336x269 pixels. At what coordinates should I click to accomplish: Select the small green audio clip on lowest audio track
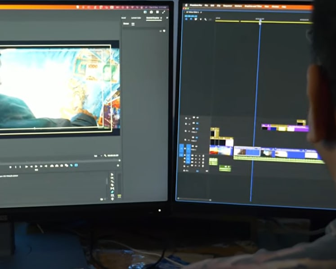[225, 168]
